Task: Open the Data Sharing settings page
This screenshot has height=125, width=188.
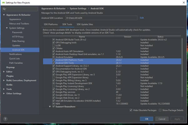Action: coord(18,41)
